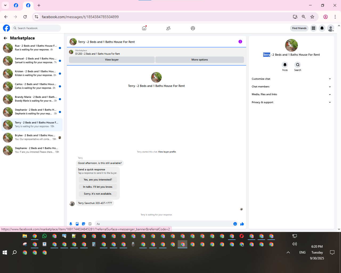The image size is (341, 273).
Task: Choose 'Yes, are you interested?' quick response
Action: click(x=98, y=180)
